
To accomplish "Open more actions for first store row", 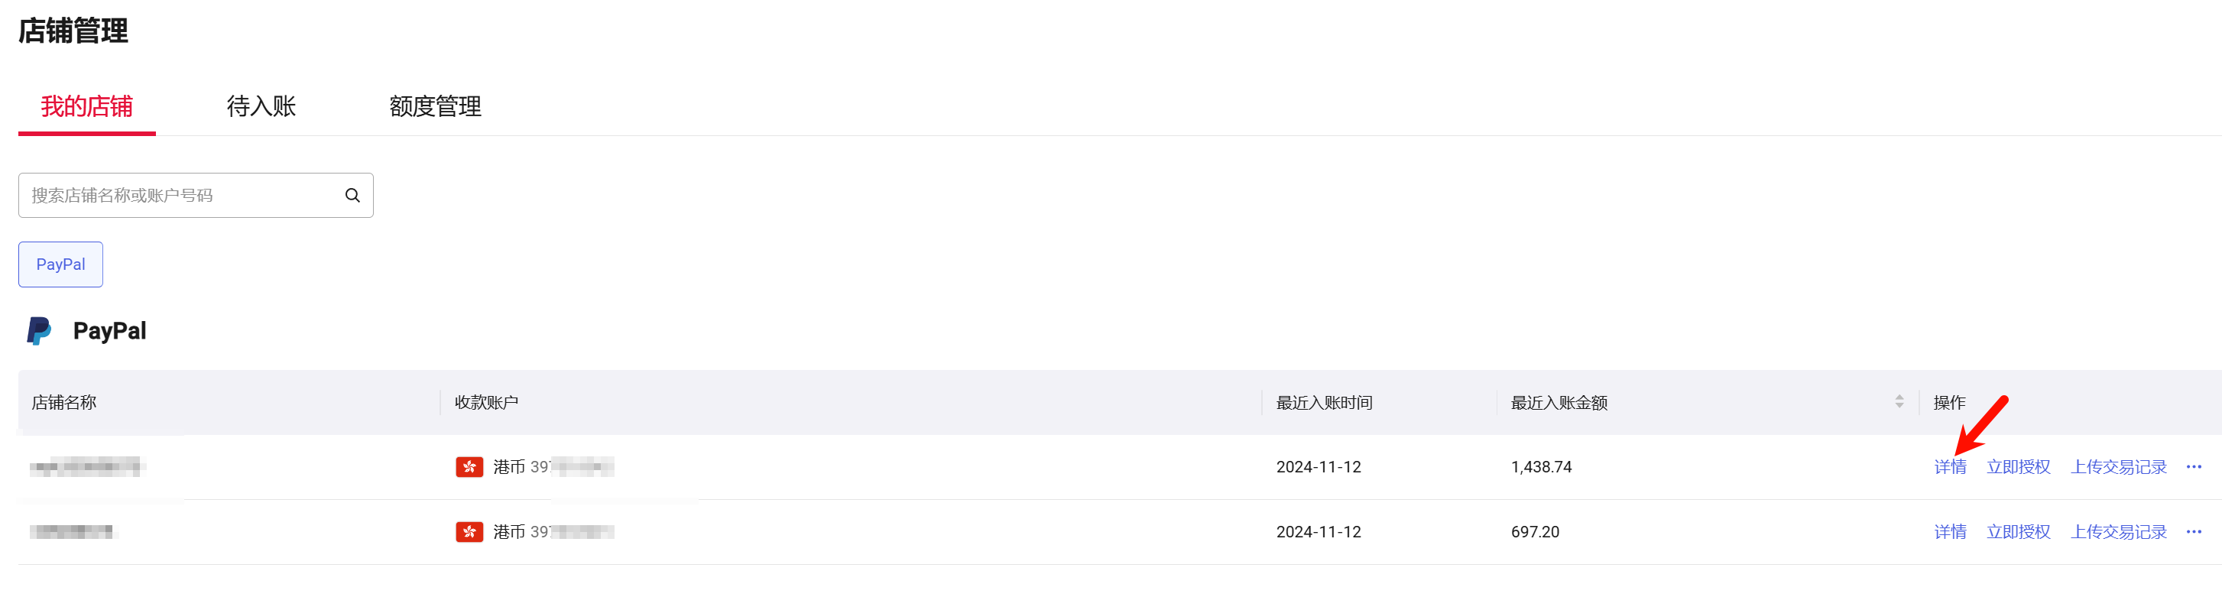I will tap(2194, 467).
